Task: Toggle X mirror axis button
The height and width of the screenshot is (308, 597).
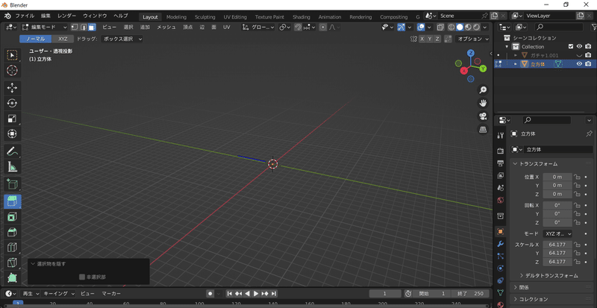Action: tap(422, 39)
